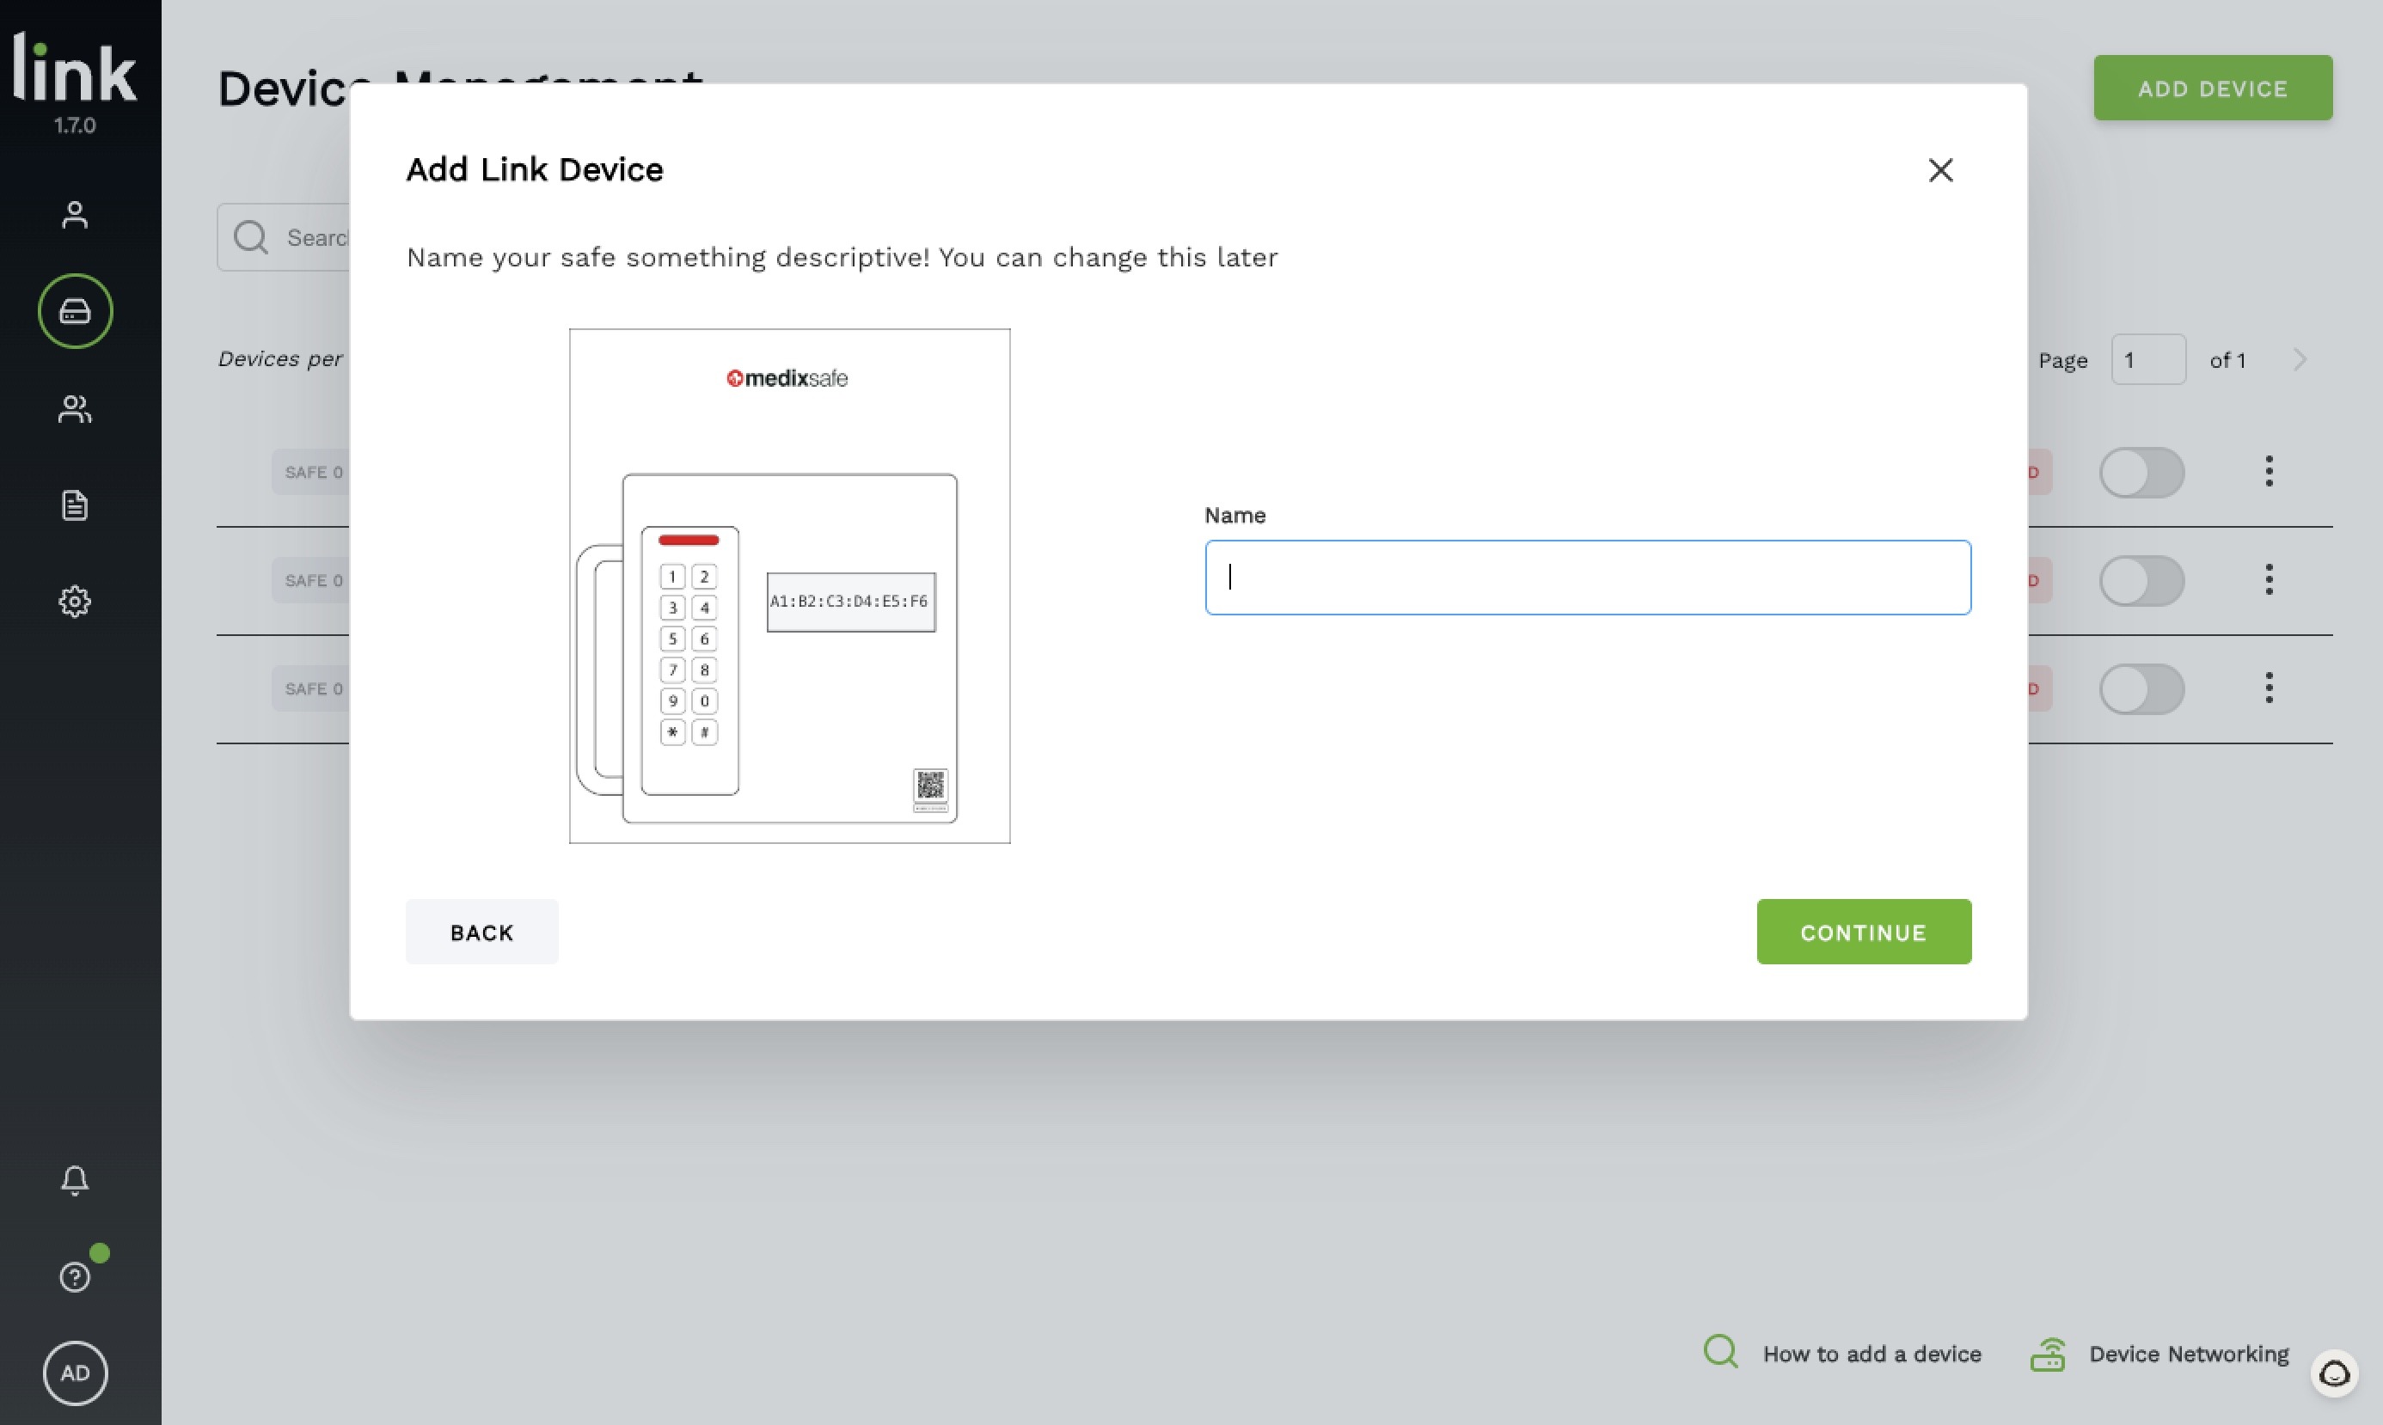The height and width of the screenshot is (1425, 2383).
Task: Toggle the third SAFE device switch
Action: pos(2142,687)
